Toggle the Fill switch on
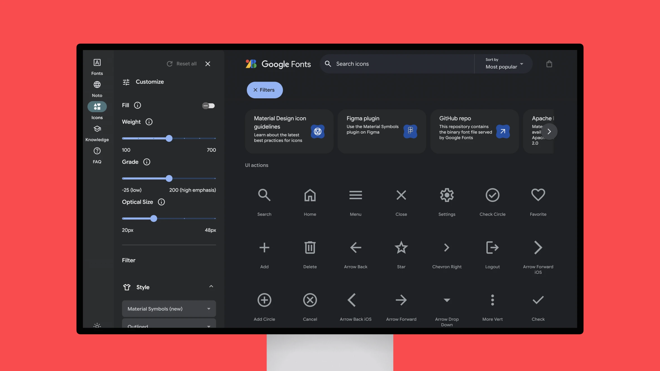Viewport: 660px width, 371px height. (208, 106)
